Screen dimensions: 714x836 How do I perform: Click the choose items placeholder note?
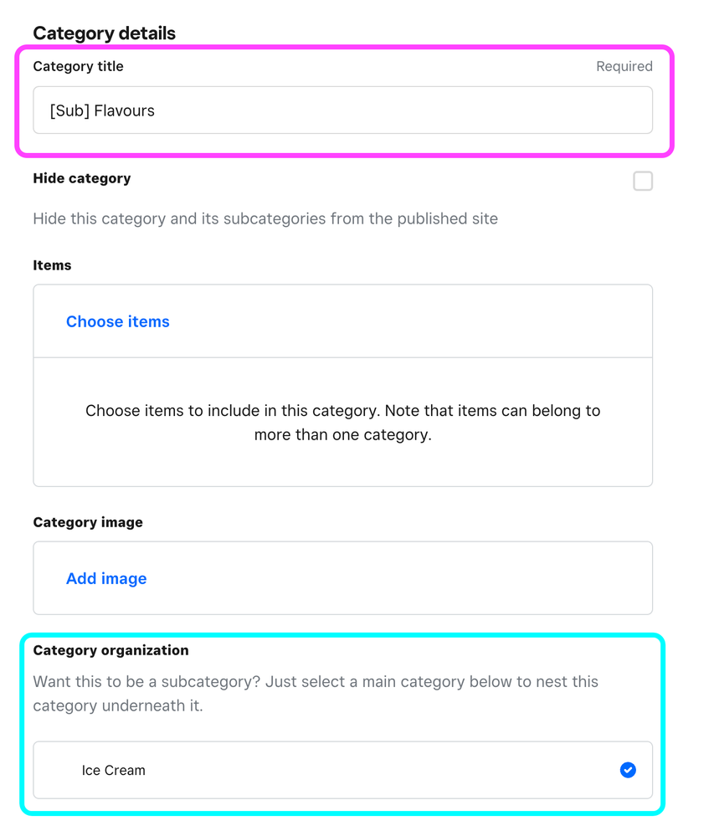pos(342,423)
